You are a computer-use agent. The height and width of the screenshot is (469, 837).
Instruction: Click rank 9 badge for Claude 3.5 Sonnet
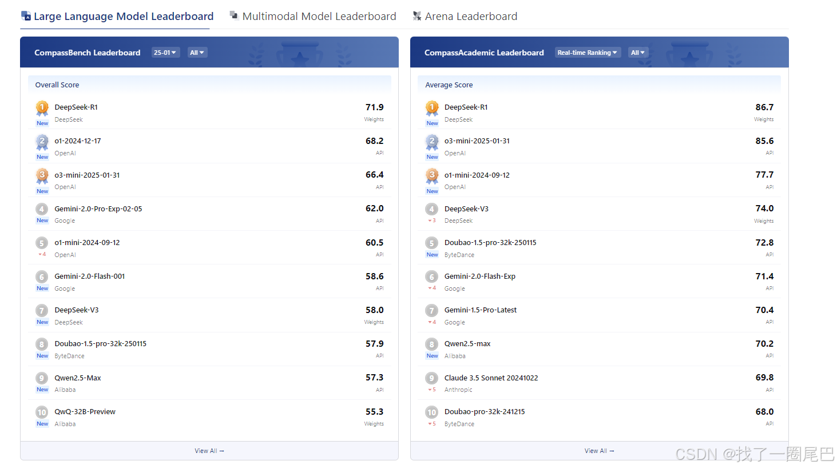click(x=432, y=378)
